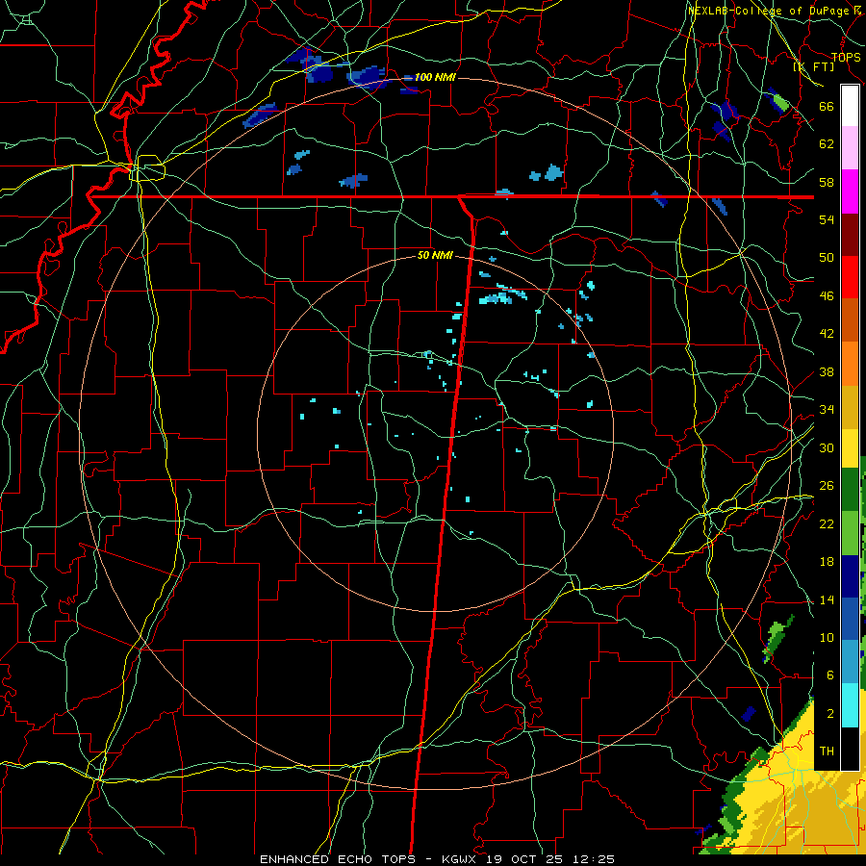Click the '[K FT]' units label
Image resolution: width=866 pixels, height=866 pixels.
[814, 66]
